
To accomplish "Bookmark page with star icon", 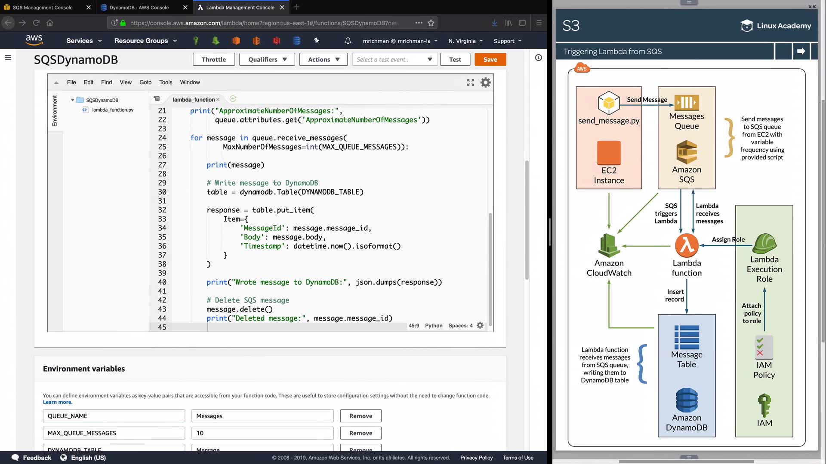I will pyautogui.click(x=431, y=23).
